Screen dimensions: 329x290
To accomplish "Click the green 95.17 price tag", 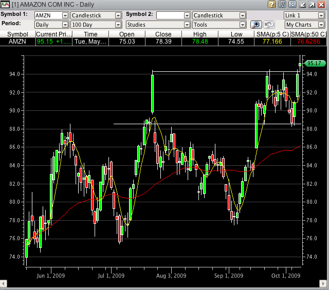I will point(313,64).
